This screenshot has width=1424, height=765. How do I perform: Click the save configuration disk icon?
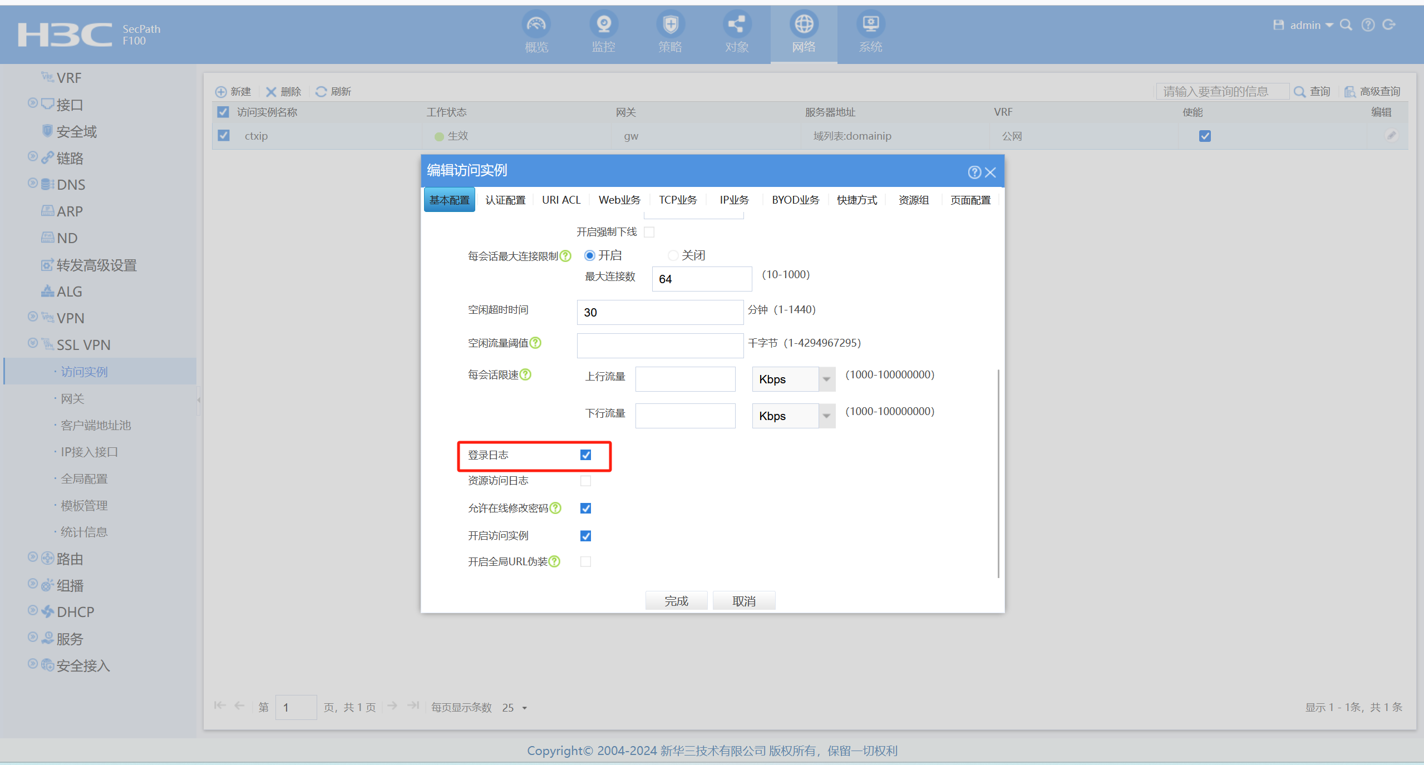[1278, 25]
